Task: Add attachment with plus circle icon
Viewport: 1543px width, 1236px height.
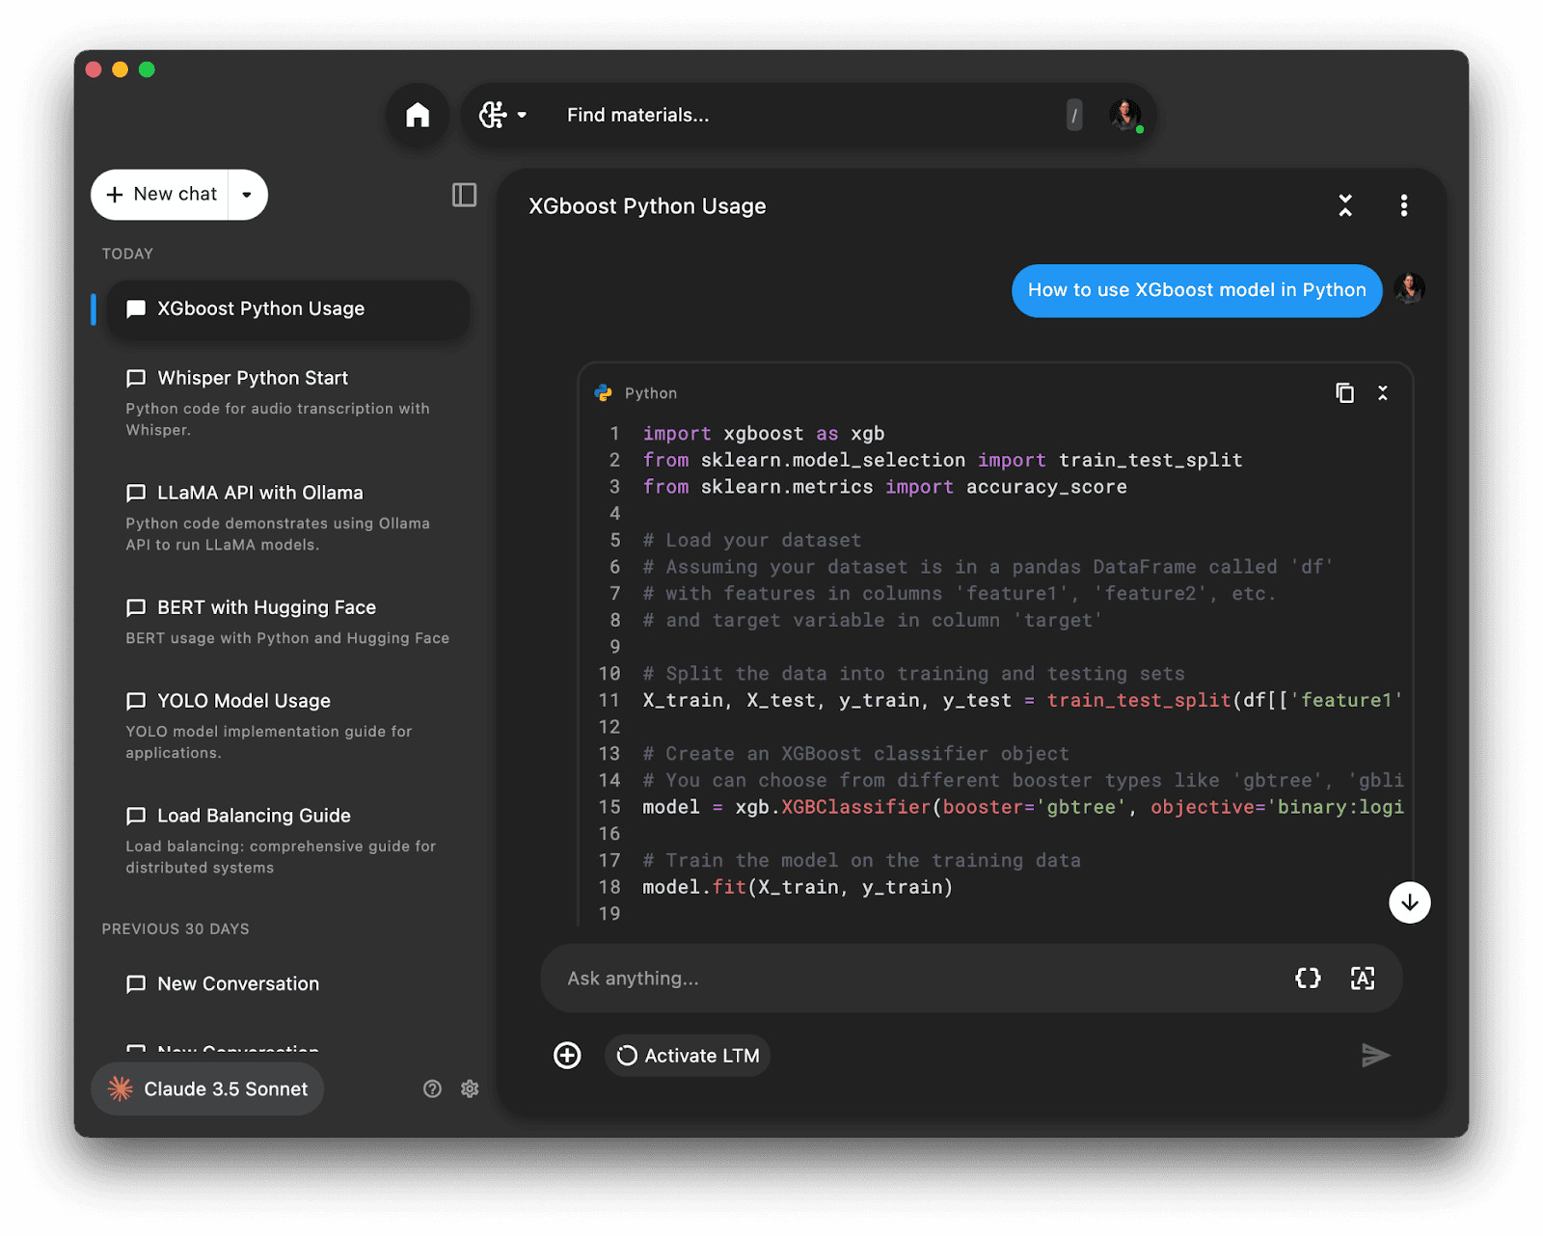Action: [567, 1056]
